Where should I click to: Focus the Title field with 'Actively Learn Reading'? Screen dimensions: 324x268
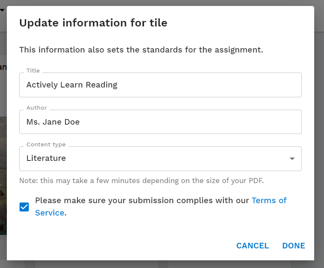click(x=161, y=85)
